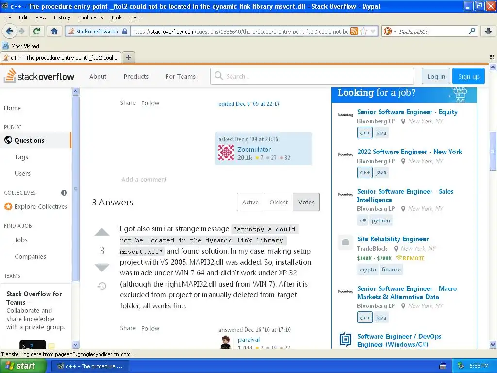Click the lock security icon in address bar
This screenshot has width=497, height=373.
tap(125, 31)
